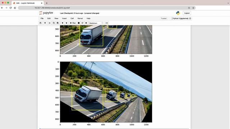The width and height of the screenshot is (230, 129).
Task: Open the Help menu
Action: click(88, 18)
